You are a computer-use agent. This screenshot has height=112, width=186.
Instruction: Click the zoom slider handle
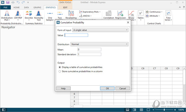click(x=164, y=110)
